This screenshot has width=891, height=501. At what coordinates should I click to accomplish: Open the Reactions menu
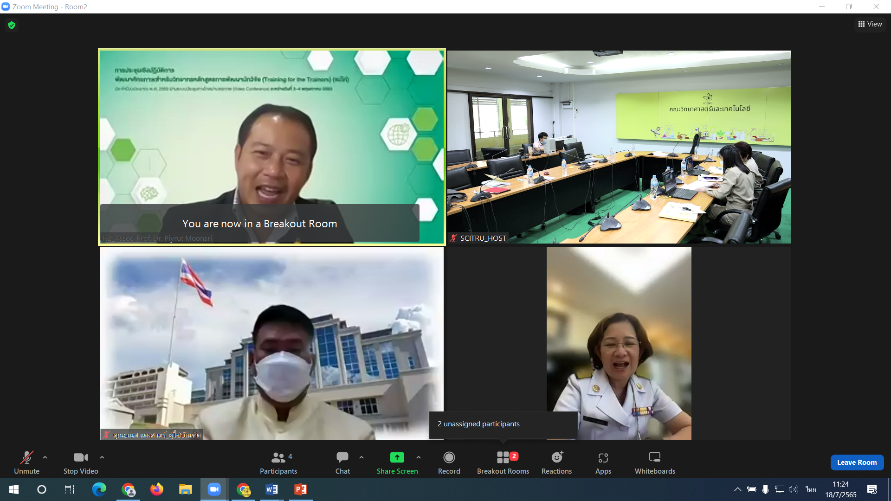556,462
